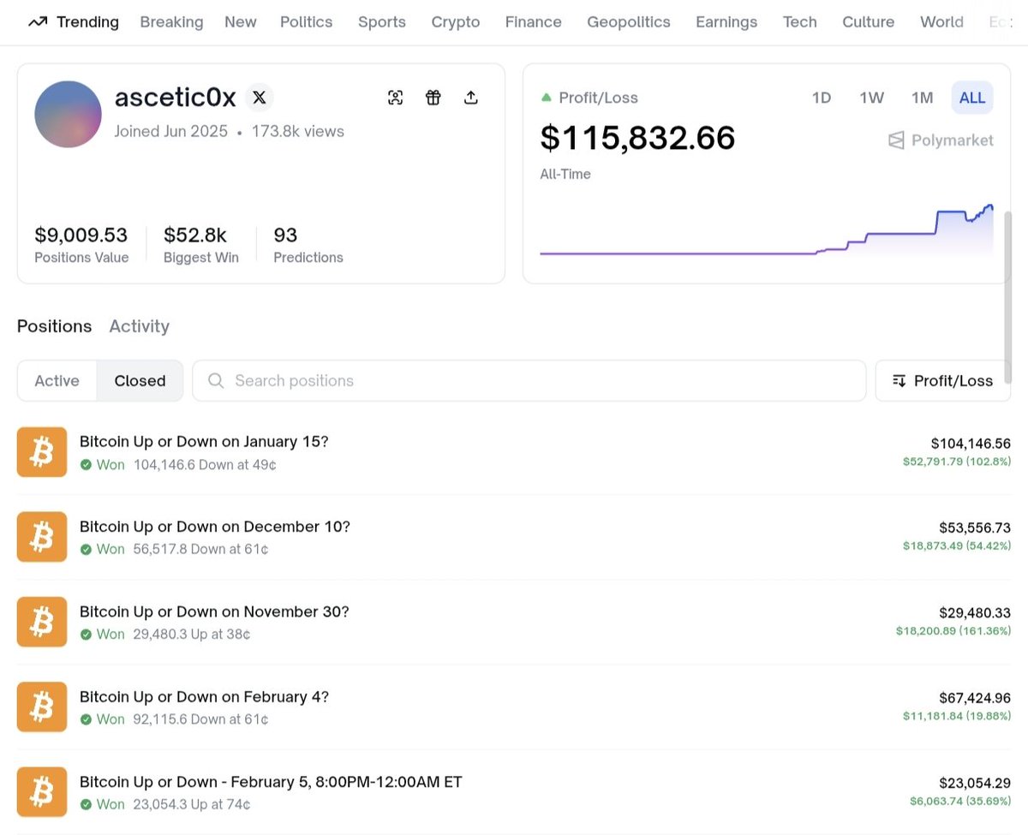Click the search magnifier icon

[217, 380]
